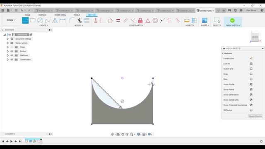Apply the Perpendicular constraint
The image size is (265, 149).
pyautogui.click(x=133, y=20)
